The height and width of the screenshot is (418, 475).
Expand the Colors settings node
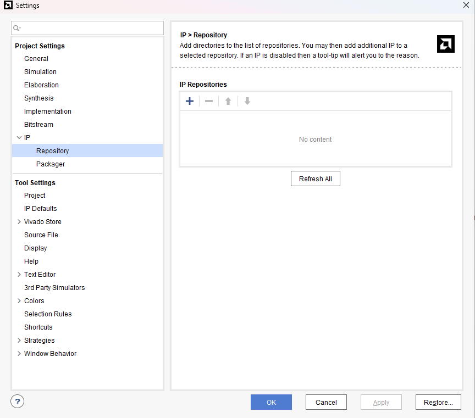click(x=19, y=301)
